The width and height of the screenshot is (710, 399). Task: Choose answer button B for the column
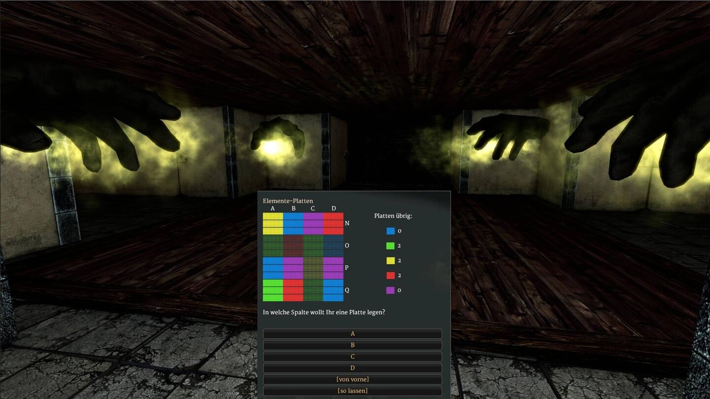point(353,345)
